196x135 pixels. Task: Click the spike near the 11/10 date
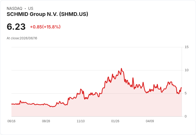(81, 89)
